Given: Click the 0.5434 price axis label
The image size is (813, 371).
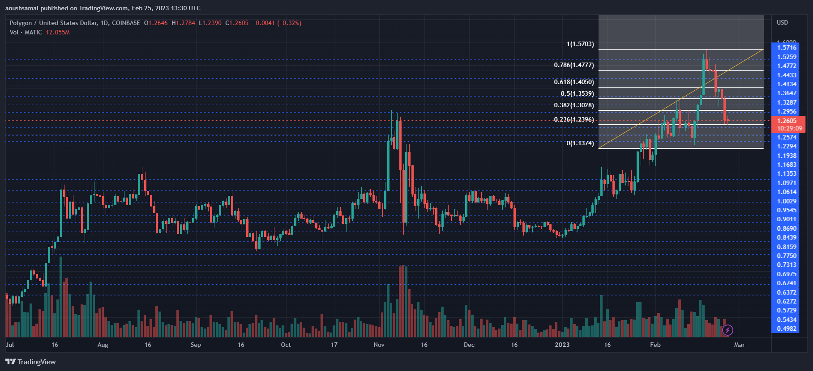Looking at the screenshot, I should tap(787, 320).
